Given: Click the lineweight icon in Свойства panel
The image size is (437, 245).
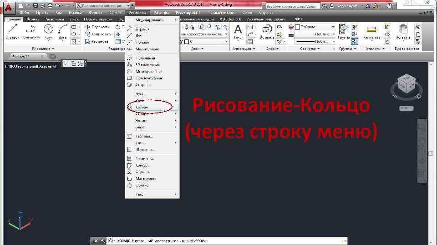Looking at the screenshot, I should [x=291, y=34].
